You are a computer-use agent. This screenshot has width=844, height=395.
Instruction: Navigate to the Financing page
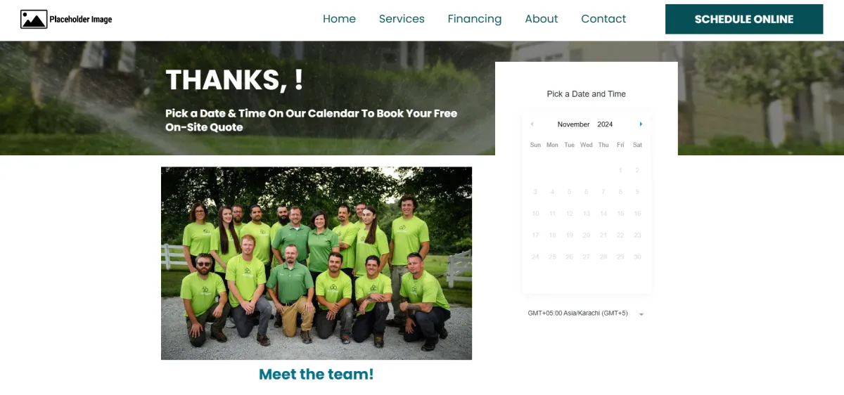[475, 19]
